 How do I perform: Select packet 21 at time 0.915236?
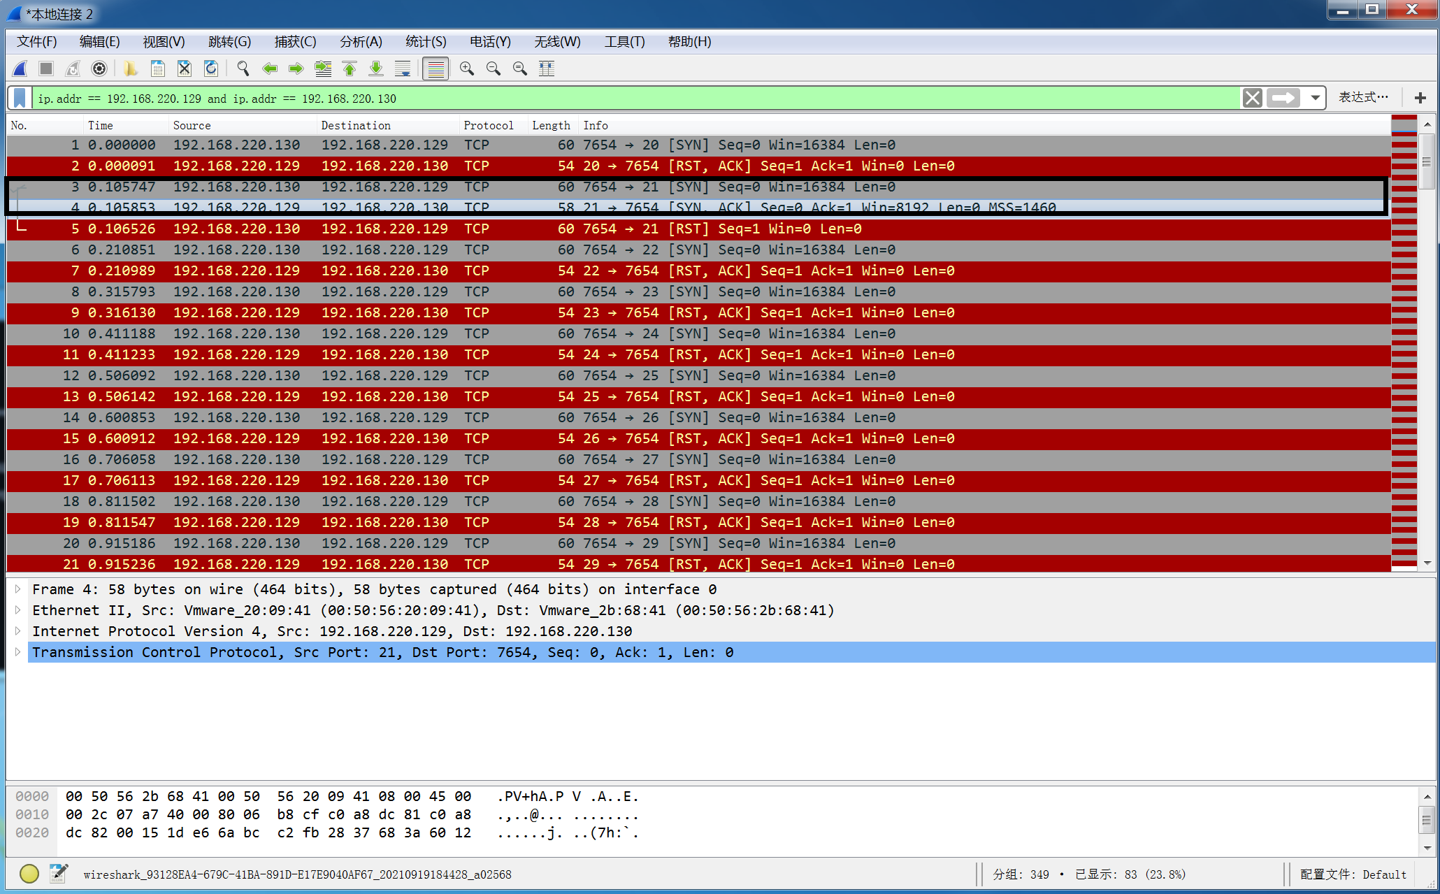[x=698, y=564]
